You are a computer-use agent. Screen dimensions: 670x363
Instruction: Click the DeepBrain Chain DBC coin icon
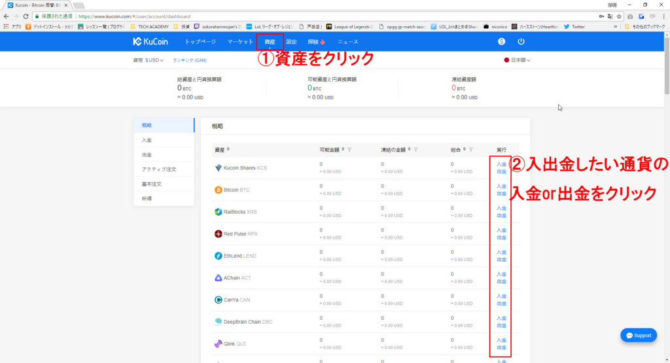click(219, 322)
